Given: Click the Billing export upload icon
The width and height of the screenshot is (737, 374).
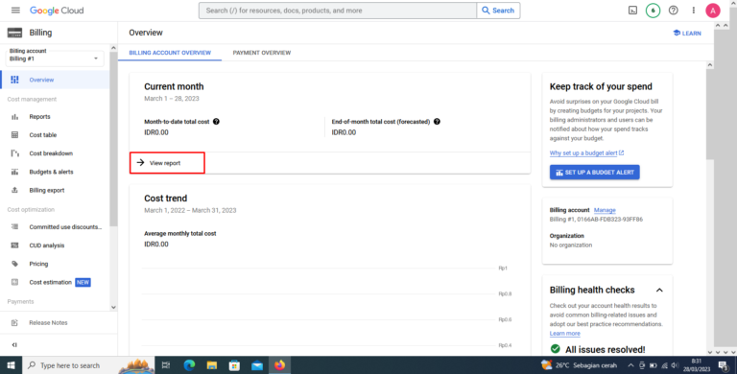Looking at the screenshot, I should point(14,190).
